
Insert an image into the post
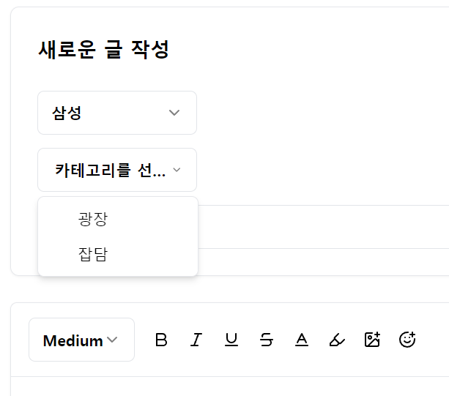[372, 340]
